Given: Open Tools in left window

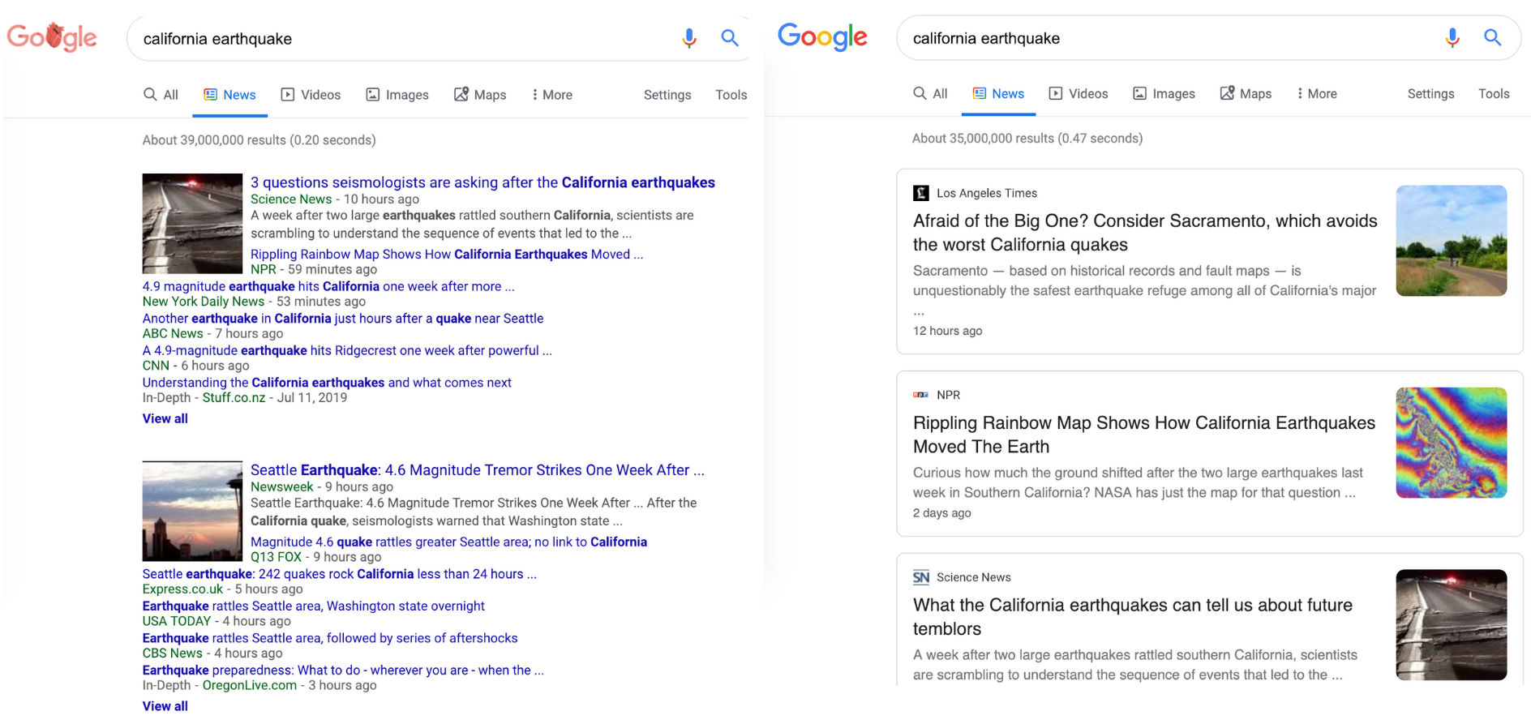Looking at the screenshot, I should coord(731,95).
